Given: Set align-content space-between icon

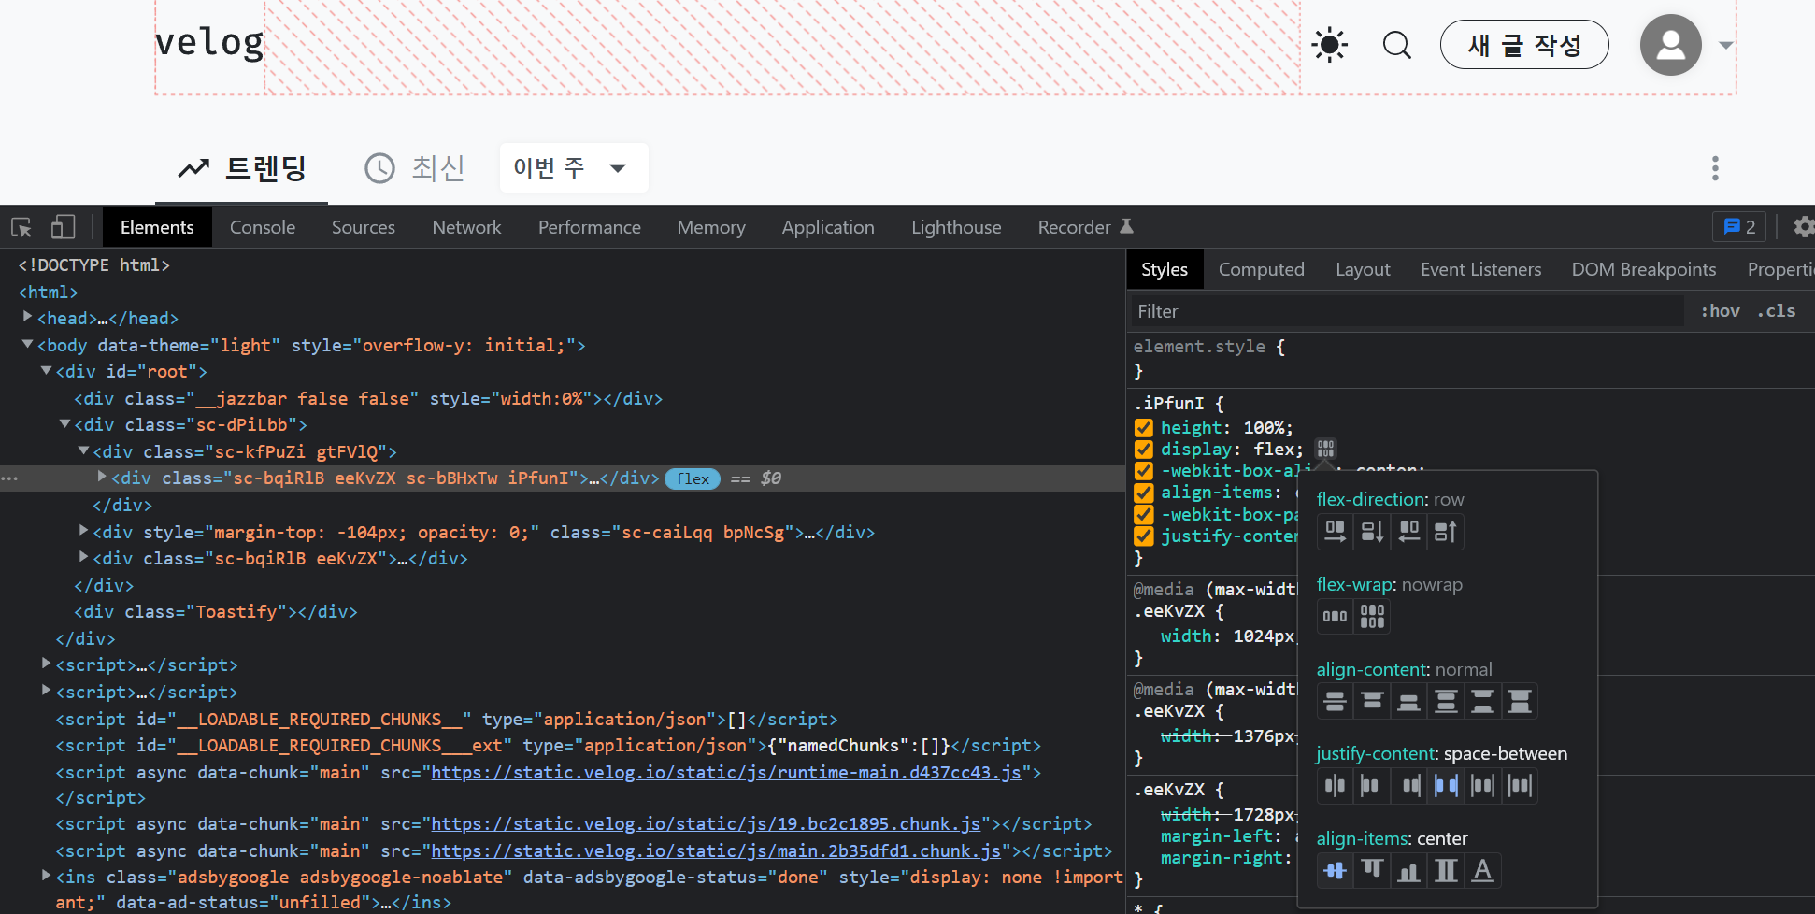Looking at the screenshot, I should (x=1483, y=702).
